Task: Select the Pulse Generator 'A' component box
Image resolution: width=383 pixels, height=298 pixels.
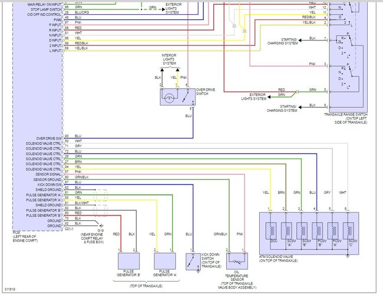Action: pyautogui.click(x=164, y=261)
